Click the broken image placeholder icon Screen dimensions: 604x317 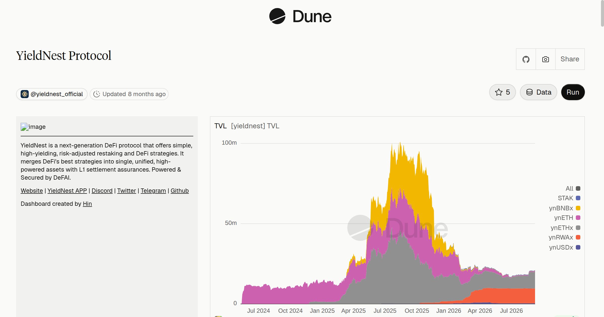click(x=24, y=127)
